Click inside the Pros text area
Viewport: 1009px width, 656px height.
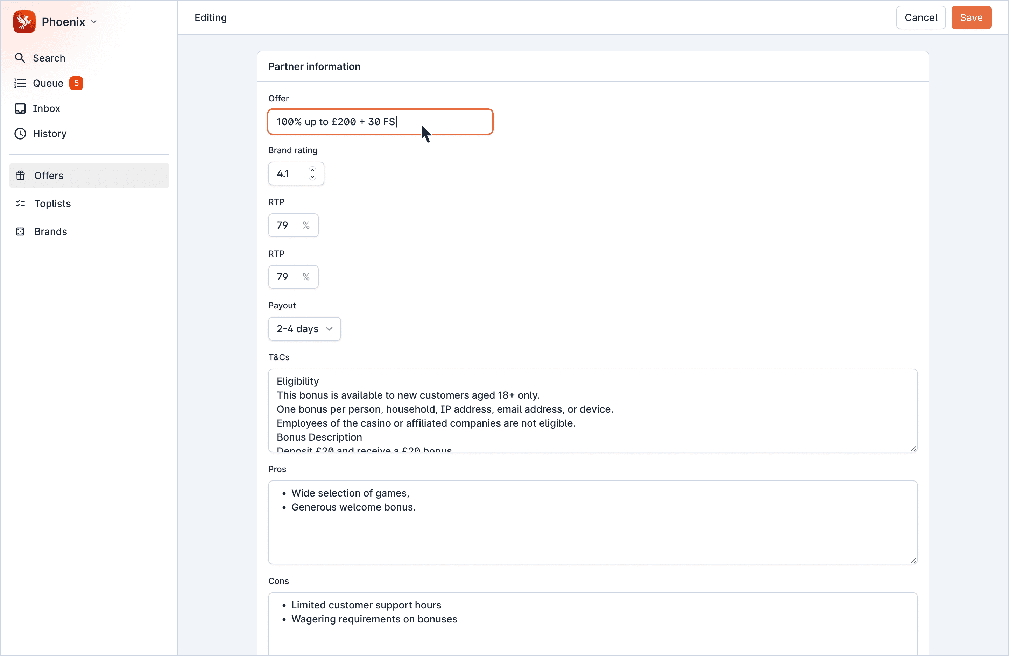pyautogui.click(x=592, y=534)
